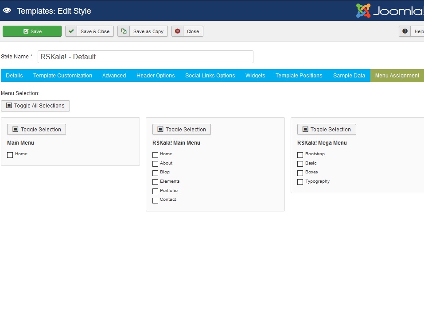
Task: Click the RSKala! Mega Menu toggle icon
Action: [305, 129]
